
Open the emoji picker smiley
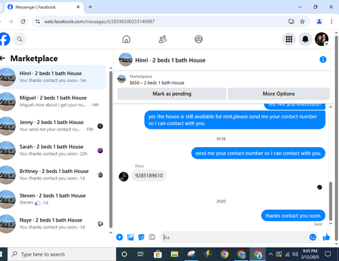pos(313,237)
